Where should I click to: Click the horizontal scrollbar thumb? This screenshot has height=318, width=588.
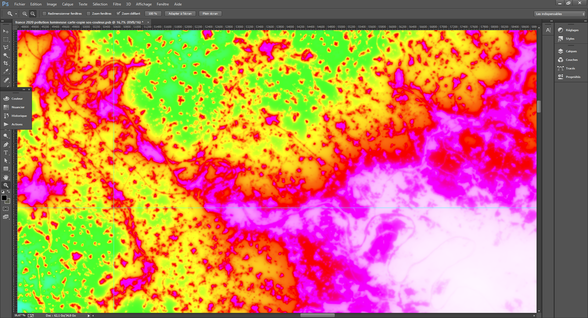[x=317, y=315]
